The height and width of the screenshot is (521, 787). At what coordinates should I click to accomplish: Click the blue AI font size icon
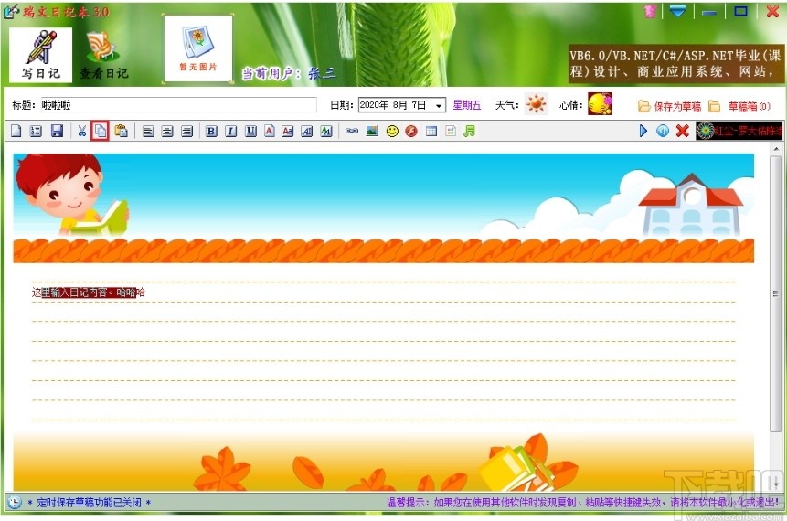307,132
